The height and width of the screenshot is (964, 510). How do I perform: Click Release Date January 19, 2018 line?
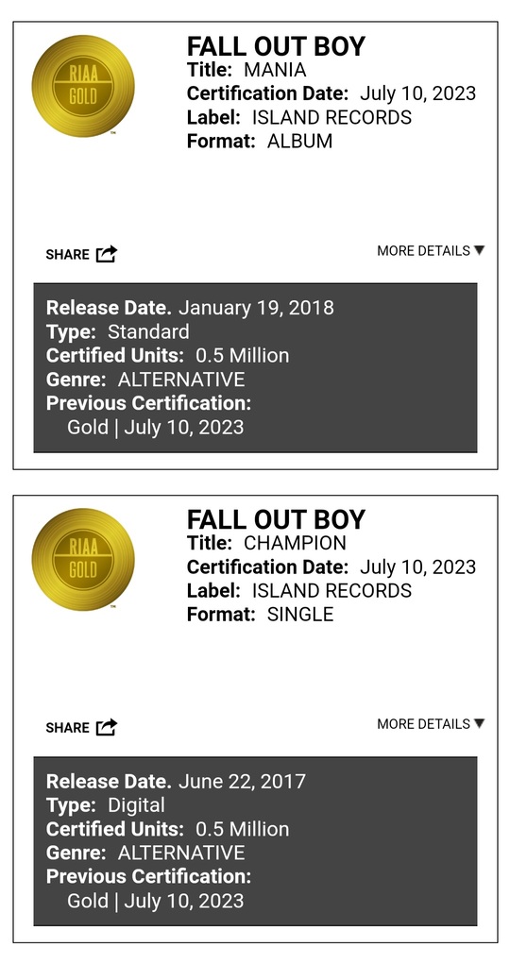(x=190, y=308)
